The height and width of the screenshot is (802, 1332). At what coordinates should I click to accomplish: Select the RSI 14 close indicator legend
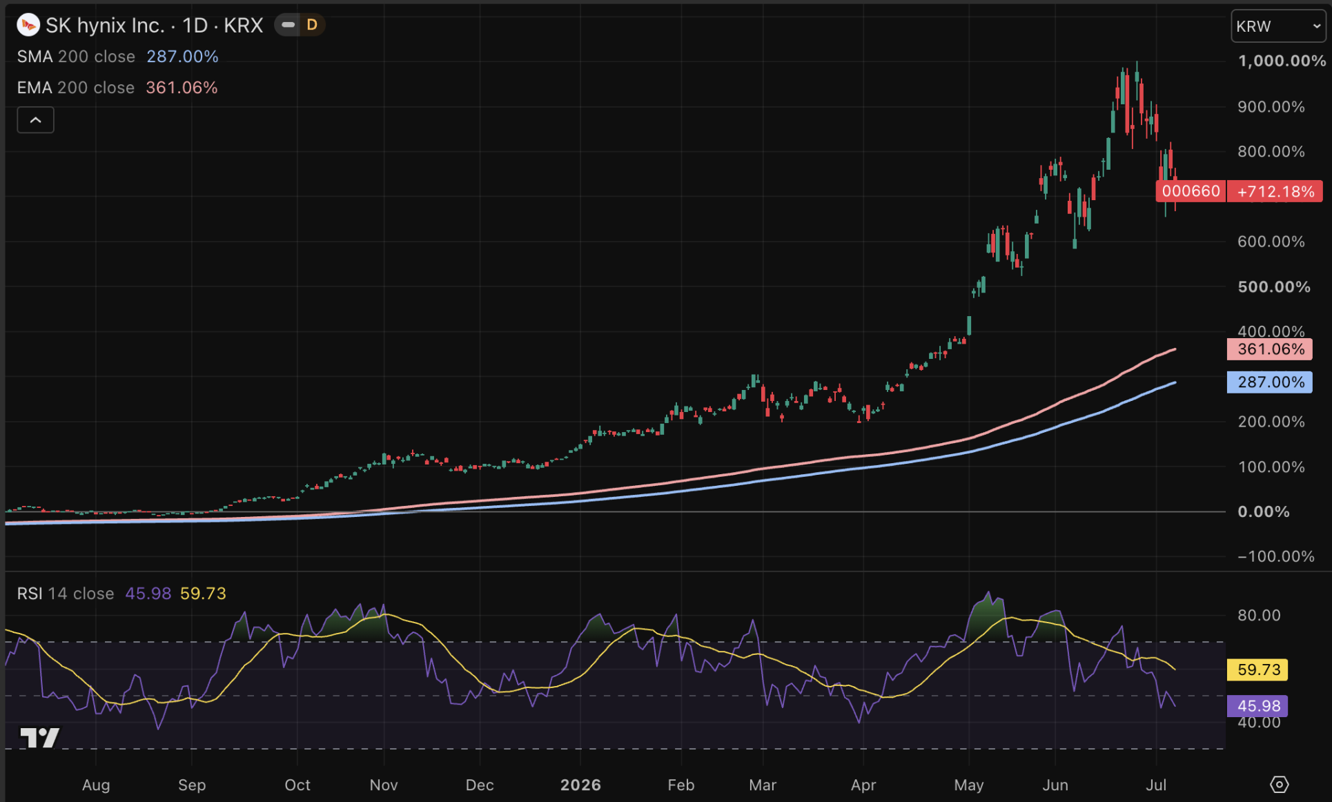click(x=66, y=594)
